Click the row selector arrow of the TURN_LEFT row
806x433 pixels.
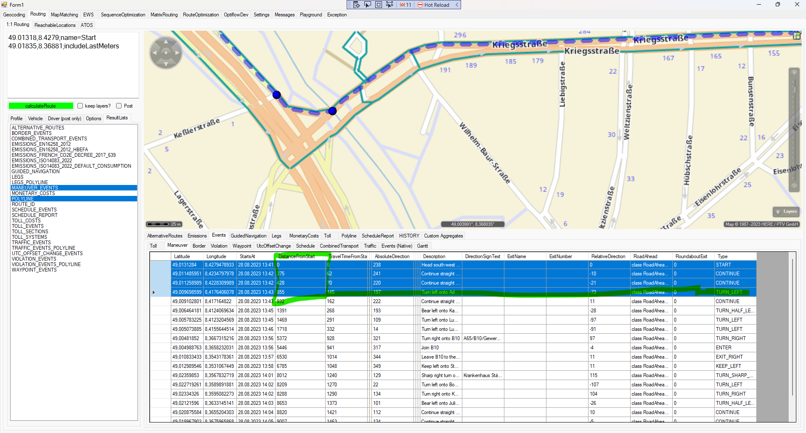(154, 292)
